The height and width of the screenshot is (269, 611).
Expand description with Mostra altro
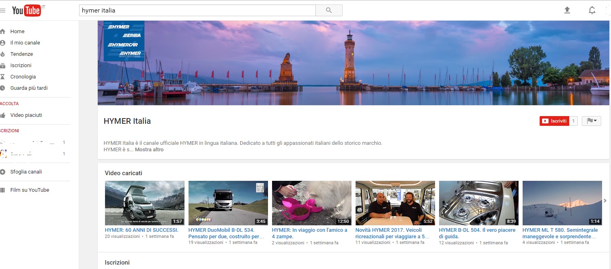149,150
